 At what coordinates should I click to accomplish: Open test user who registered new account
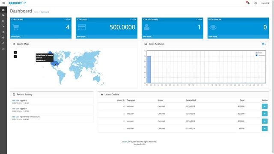[x=15, y=117]
